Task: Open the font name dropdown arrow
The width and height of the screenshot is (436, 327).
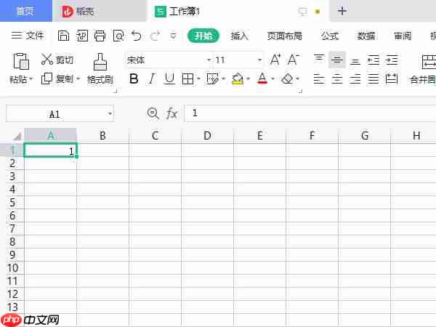Action: [209, 60]
